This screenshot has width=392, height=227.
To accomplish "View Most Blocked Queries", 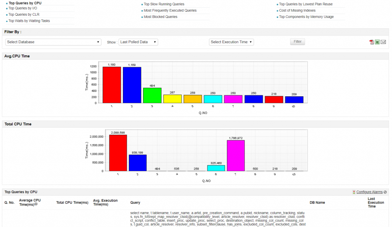I will pos(160,17).
